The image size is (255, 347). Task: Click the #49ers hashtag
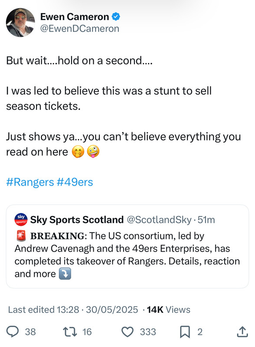75,182
